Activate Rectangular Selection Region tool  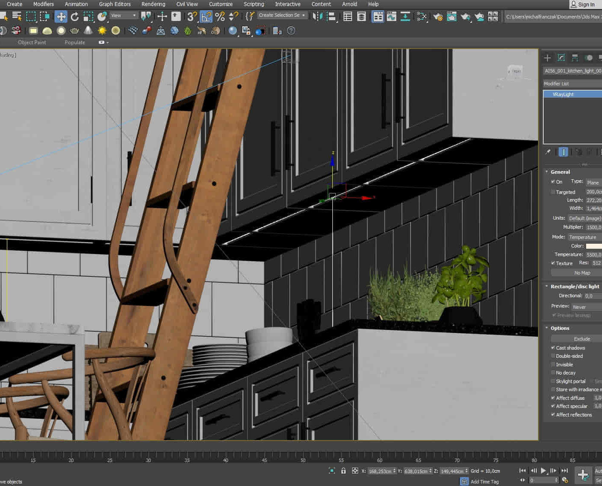[x=31, y=17]
